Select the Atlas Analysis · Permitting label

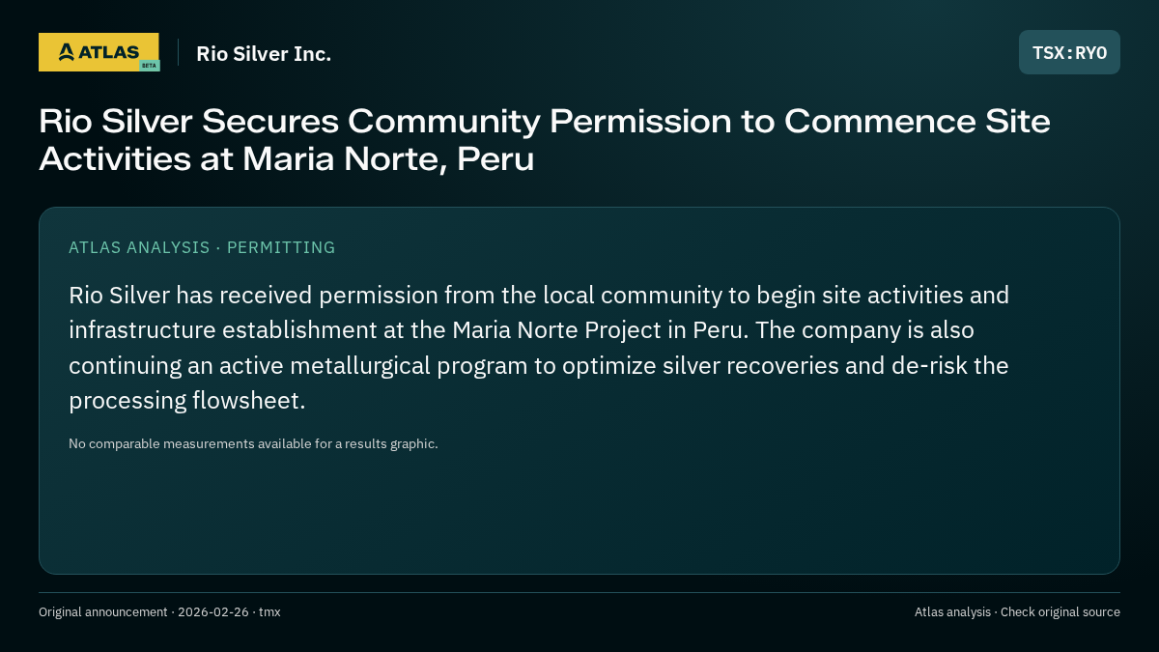[x=202, y=247]
